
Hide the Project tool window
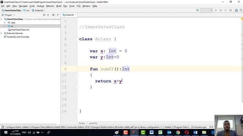tap(58, 15)
